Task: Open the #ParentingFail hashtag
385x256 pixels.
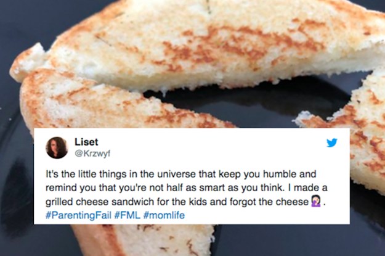Action: pos(79,215)
